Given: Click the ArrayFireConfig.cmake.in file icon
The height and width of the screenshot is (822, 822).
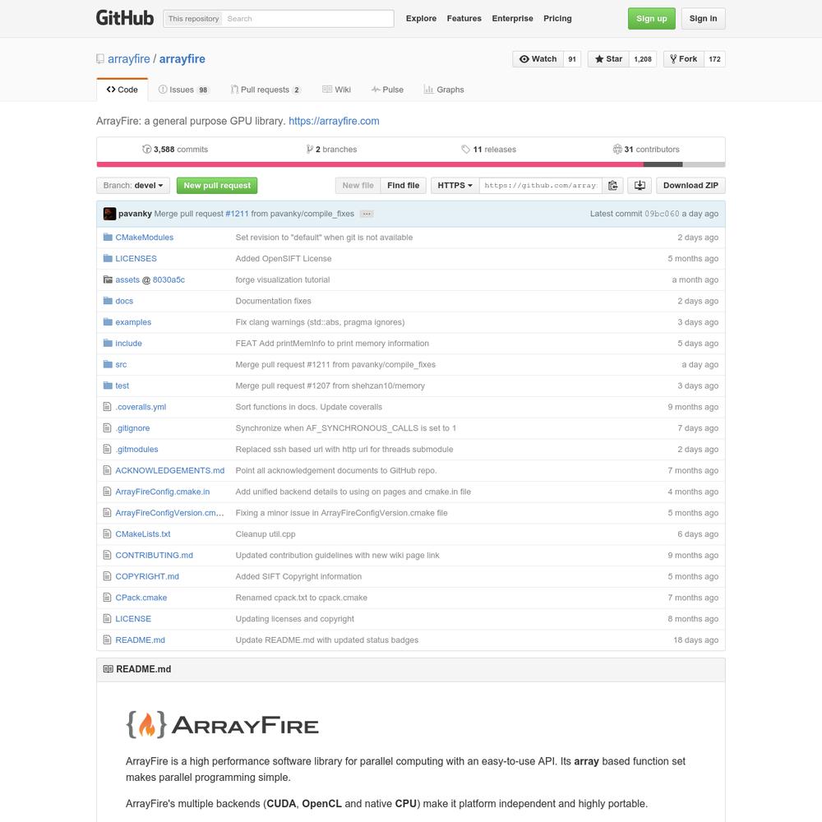Looking at the screenshot, I should [x=108, y=492].
